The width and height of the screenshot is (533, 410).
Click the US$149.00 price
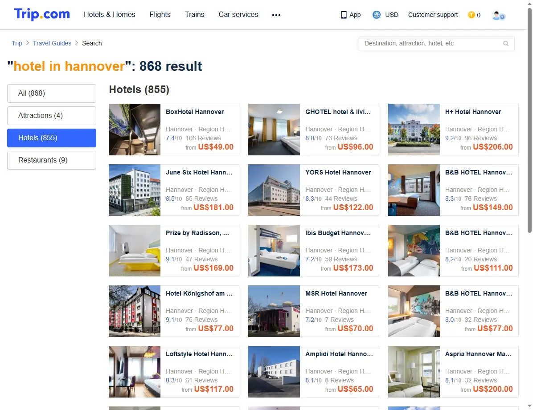(x=492, y=207)
